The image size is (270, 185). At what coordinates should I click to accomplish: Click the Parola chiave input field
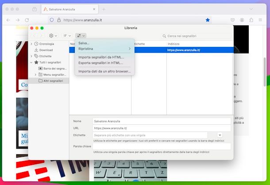coord(162,146)
